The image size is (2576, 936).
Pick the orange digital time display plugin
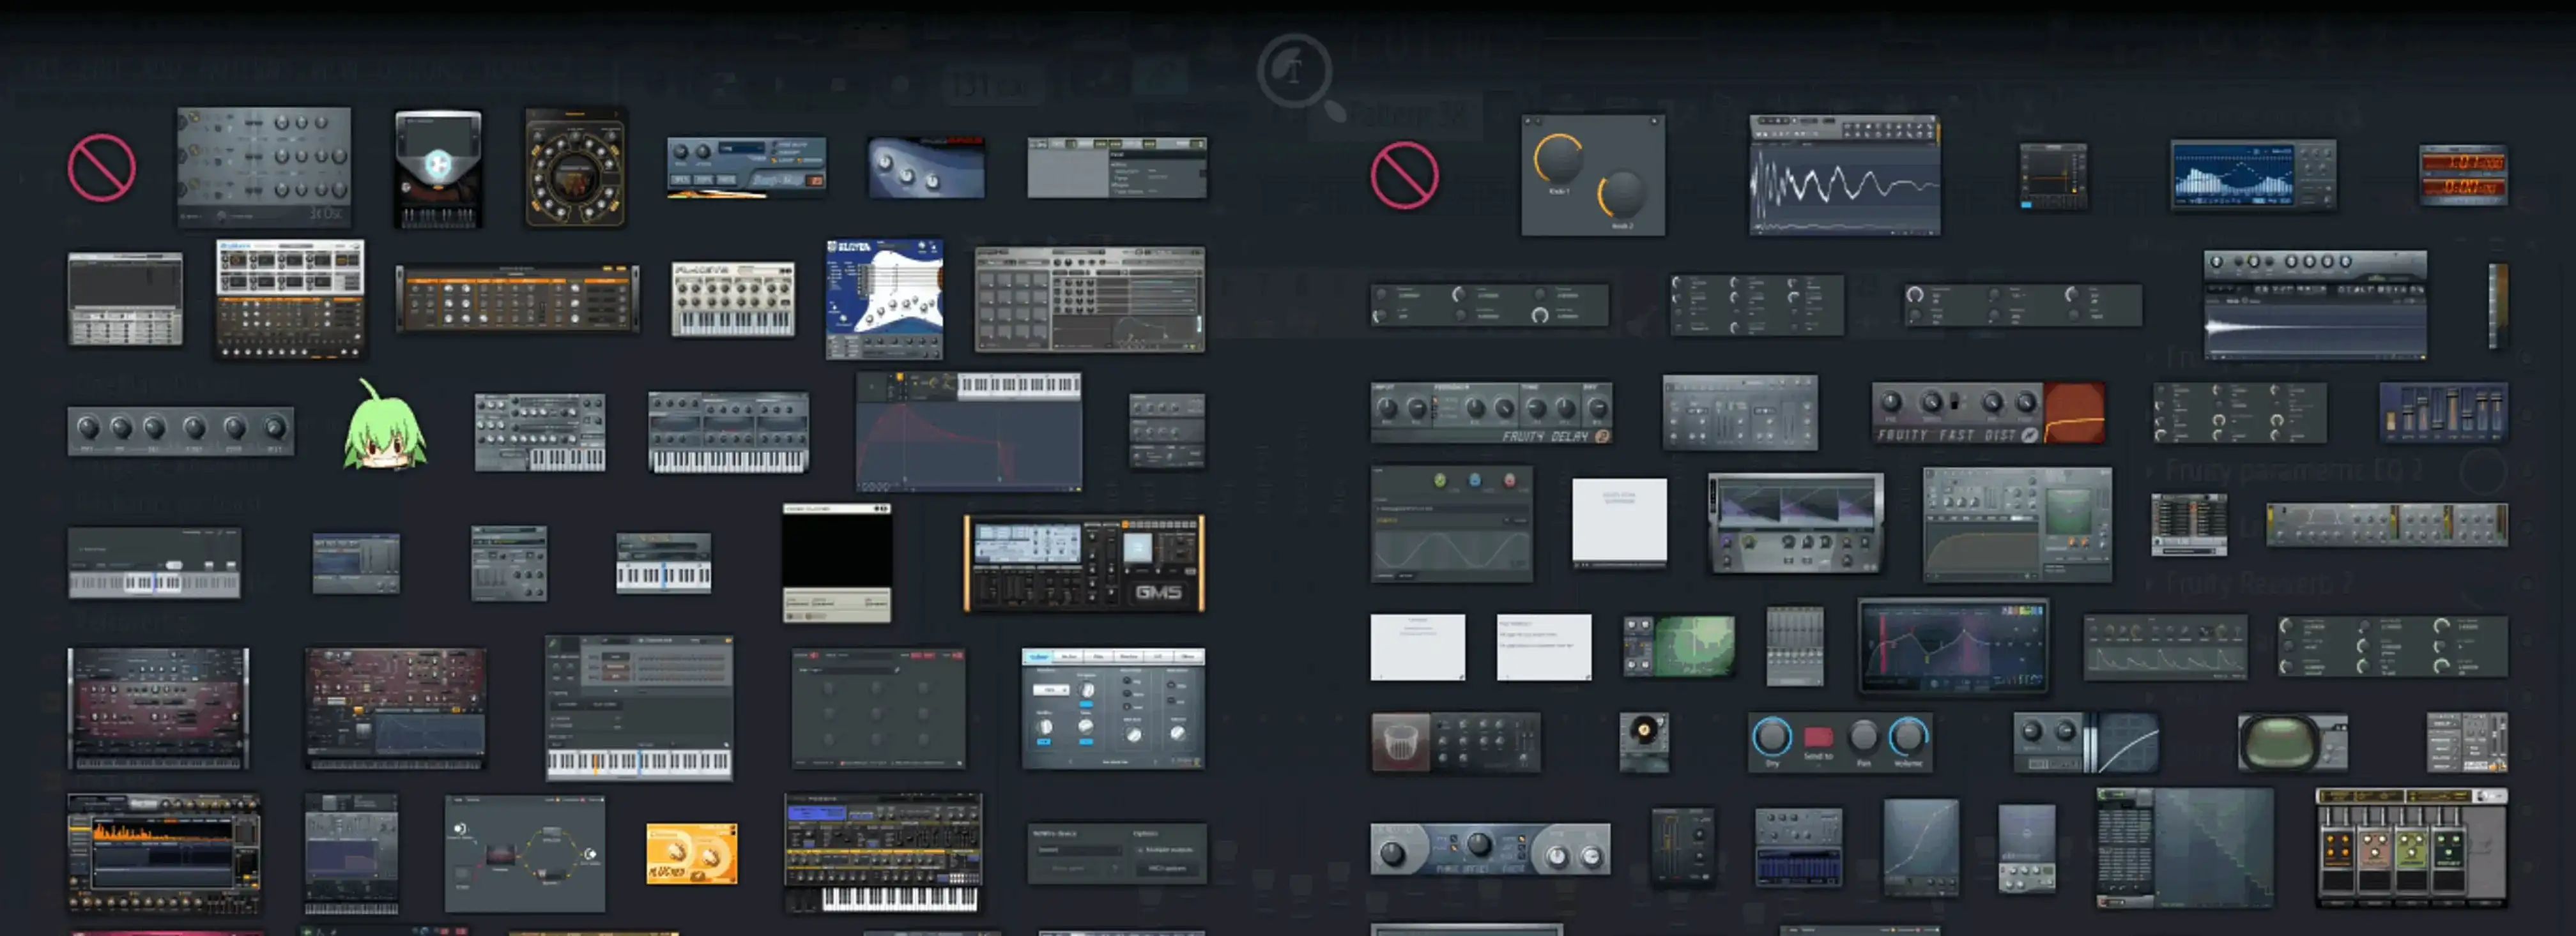(x=2462, y=175)
